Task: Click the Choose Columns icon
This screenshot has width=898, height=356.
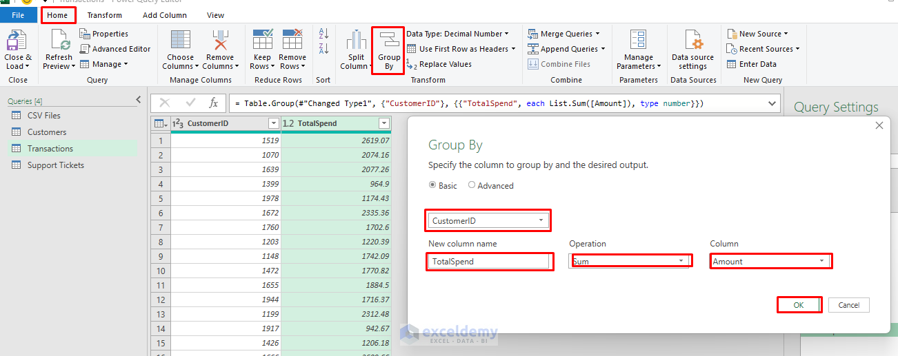Action: pyautogui.click(x=181, y=40)
